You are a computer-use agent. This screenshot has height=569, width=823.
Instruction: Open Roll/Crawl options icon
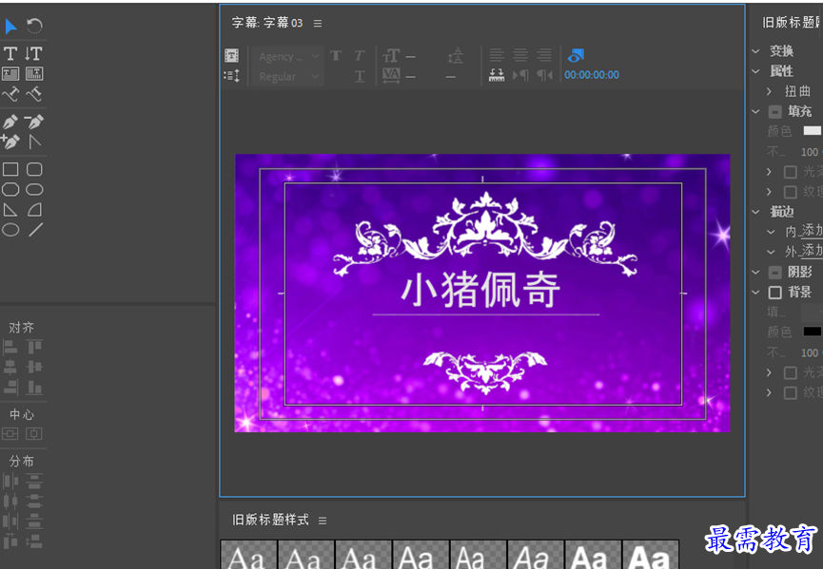click(x=231, y=76)
